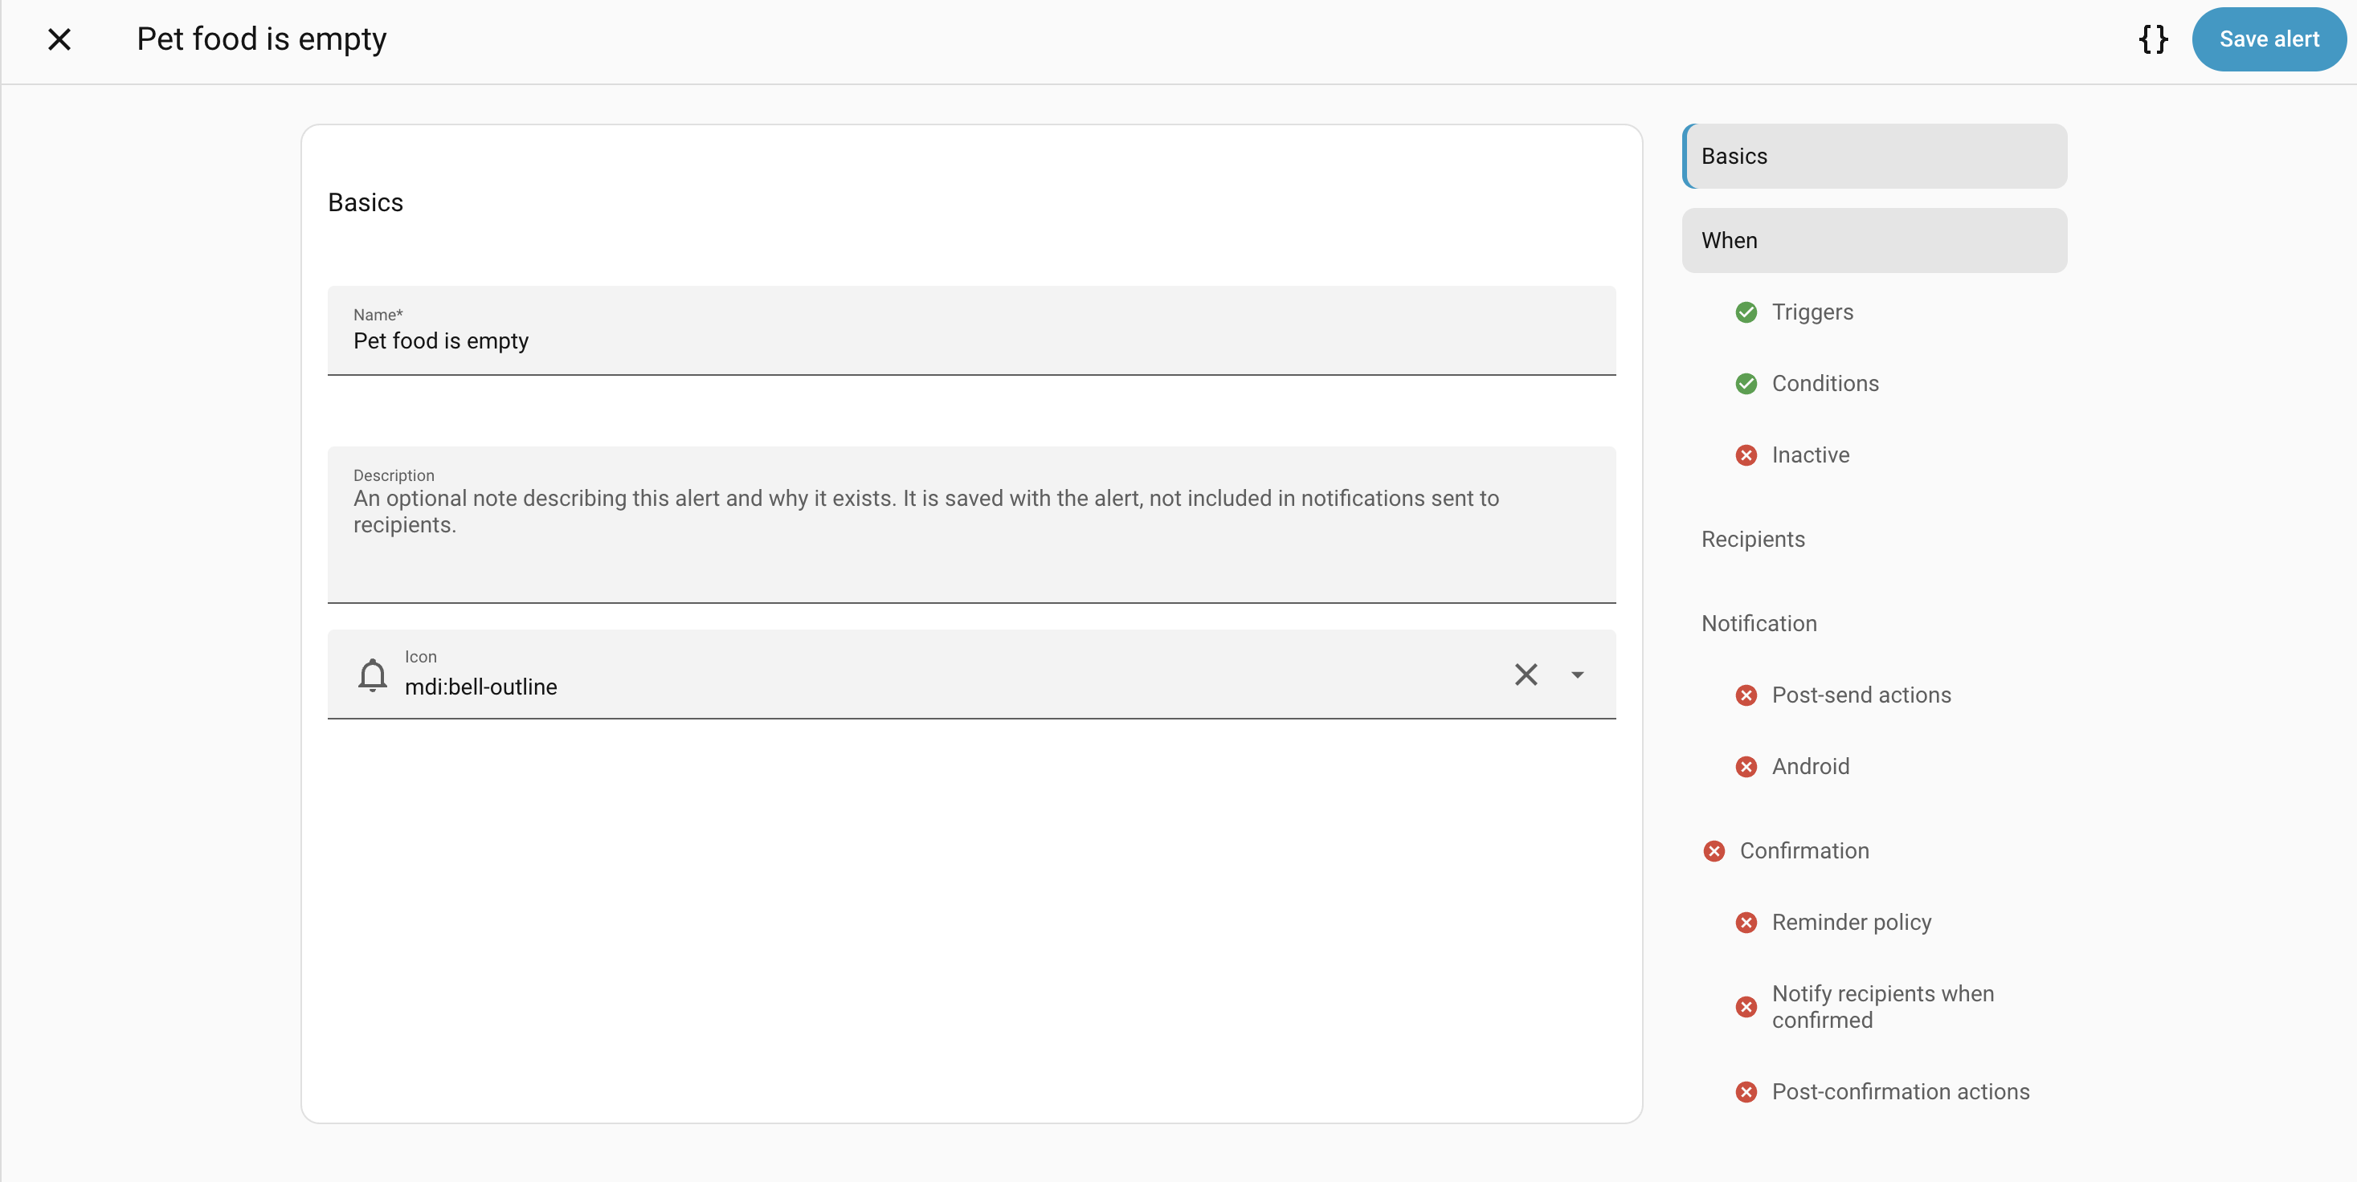Open Post-send actions section

1861,695
